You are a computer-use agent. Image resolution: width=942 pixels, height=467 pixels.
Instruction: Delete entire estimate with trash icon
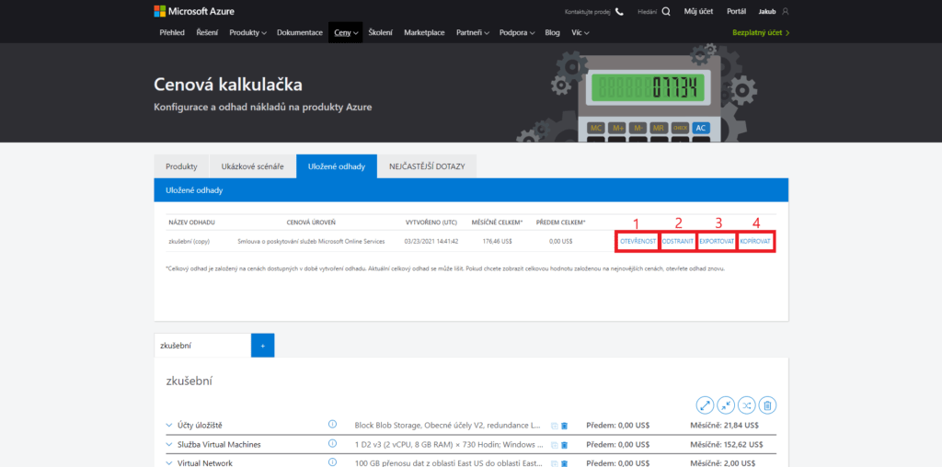(769, 404)
